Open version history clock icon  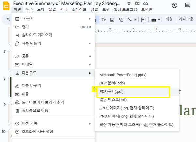[x=175, y=5]
